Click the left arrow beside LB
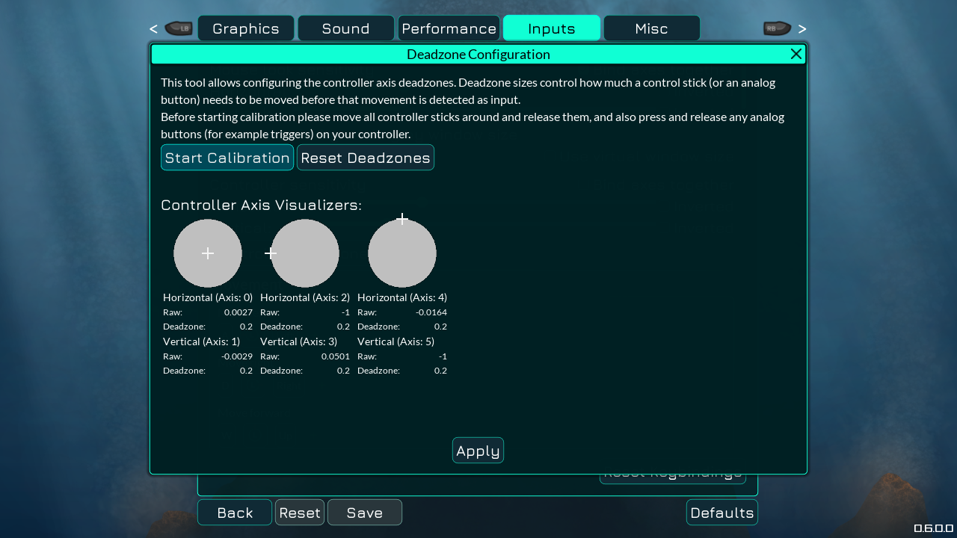This screenshot has height=538, width=957. point(153,28)
